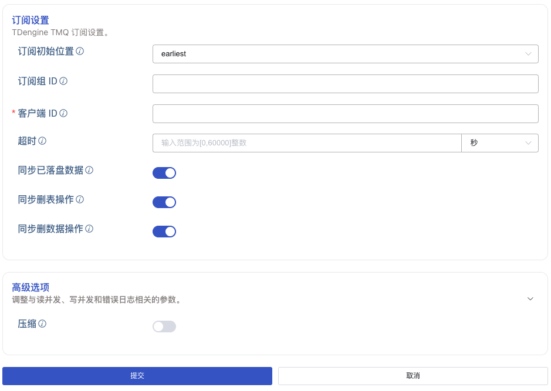Collapse the 高级选项 section chevron
The width and height of the screenshot is (551, 391).
coord(530,299)
